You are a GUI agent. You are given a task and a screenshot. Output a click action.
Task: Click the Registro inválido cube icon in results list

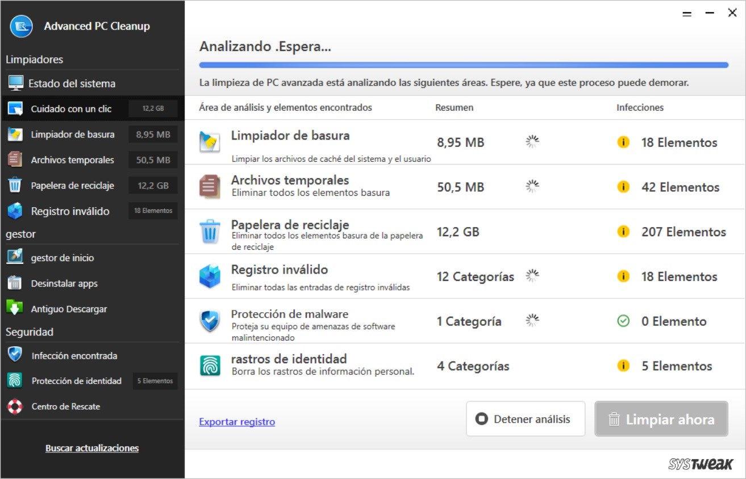click(x=210, y=276)
